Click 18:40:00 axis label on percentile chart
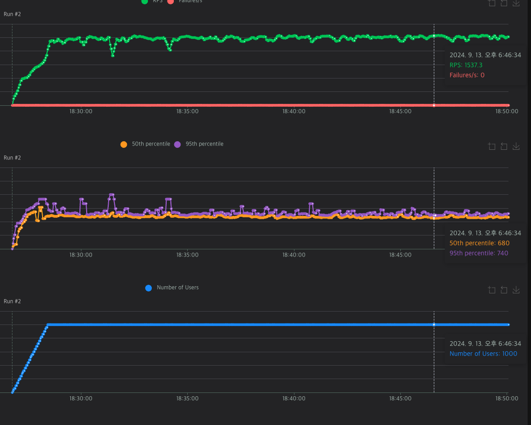The image size is (531, 425). click(x=294, y=255)
